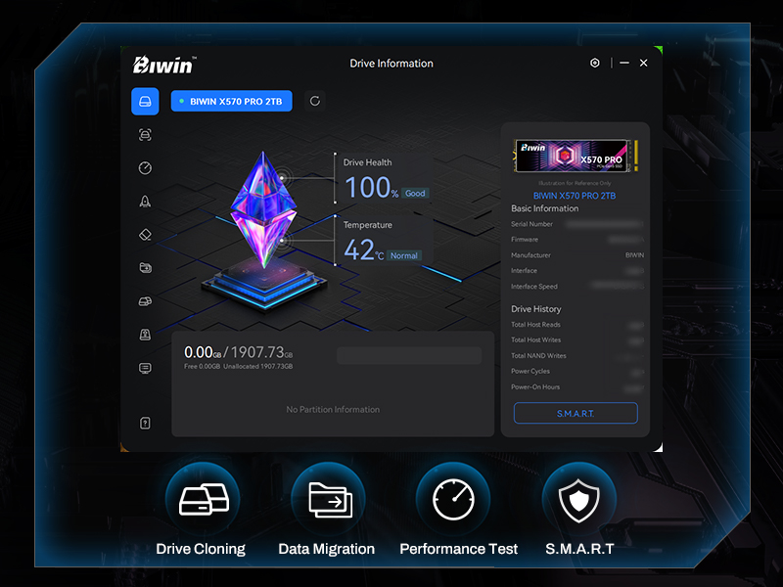Screen dimensions: 783x587
Task: Minimize the Biwin window
Action: tap(624, 63)
